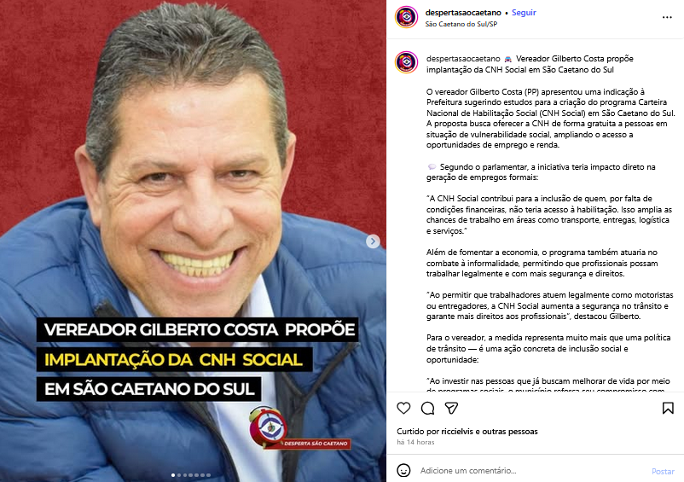Open riccielvis profile from the likes line
Viewport: 684px width, 482px height.
457,432
